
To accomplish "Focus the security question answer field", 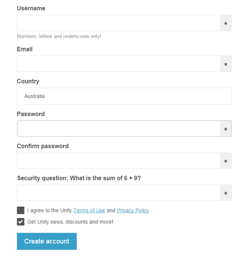I will (x=119, y=192).
